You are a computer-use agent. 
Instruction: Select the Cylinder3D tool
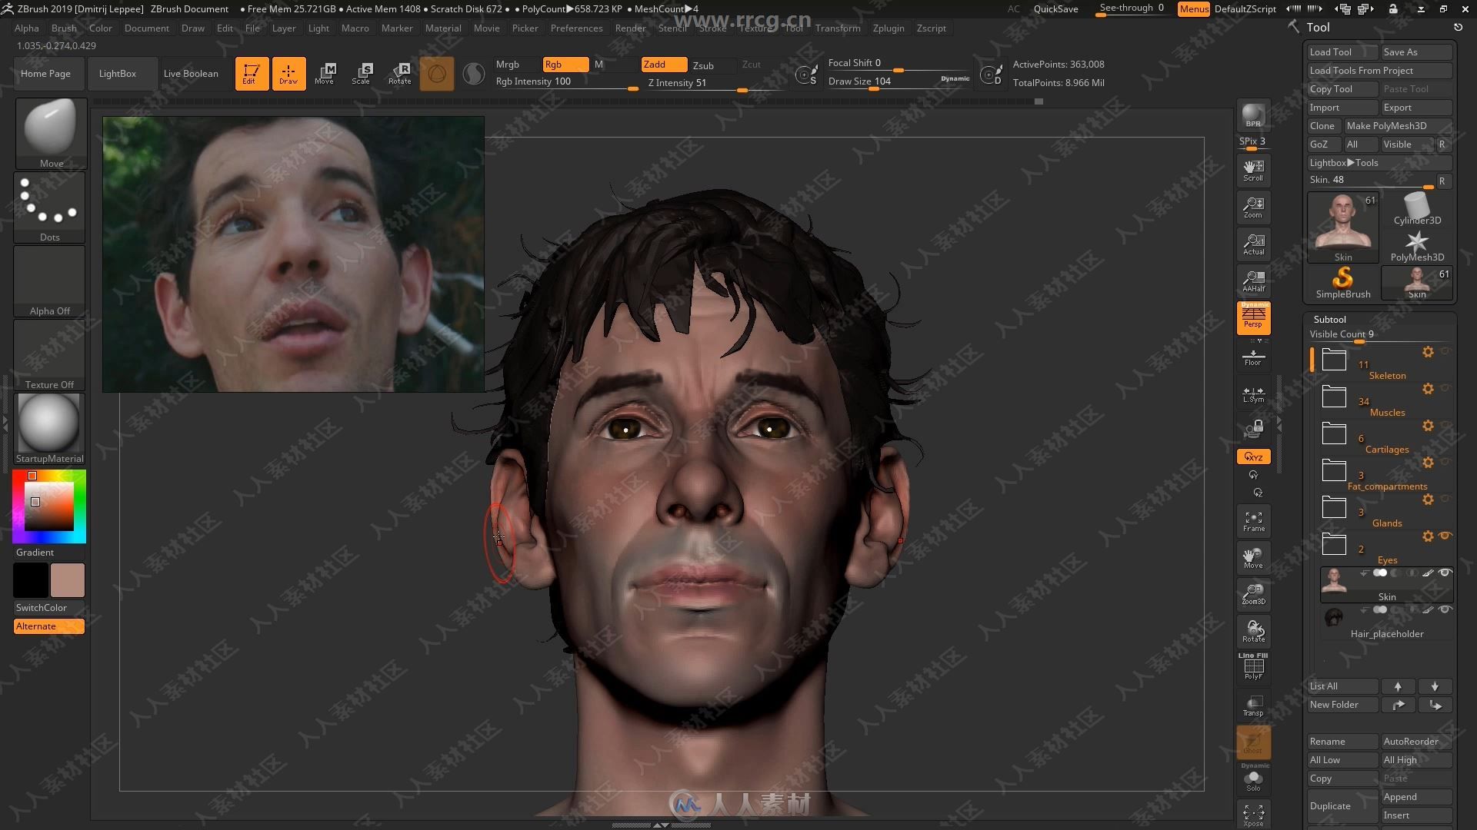coord(1417,209)
